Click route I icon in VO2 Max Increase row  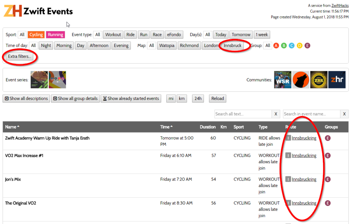tap(288, 155)
